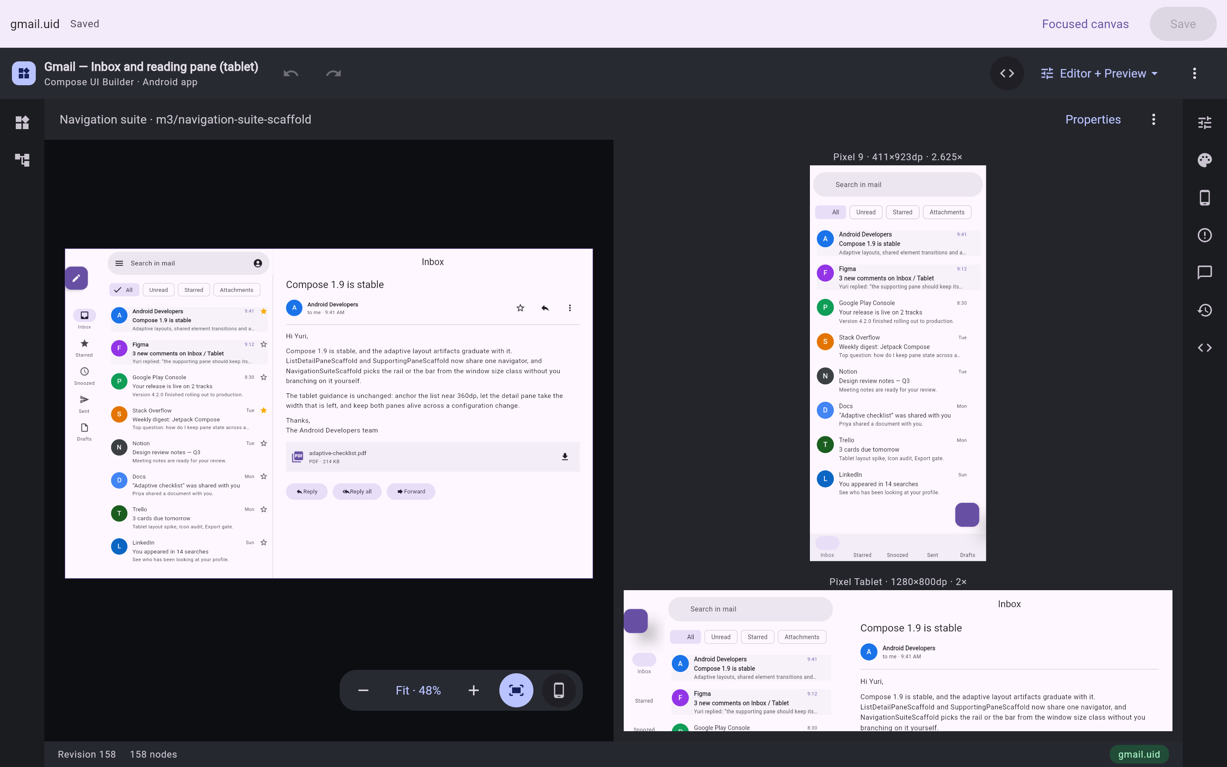Toggle the device frame button in zoom bar
This screenshot has height=767, width=1227.
click(559, 690)
